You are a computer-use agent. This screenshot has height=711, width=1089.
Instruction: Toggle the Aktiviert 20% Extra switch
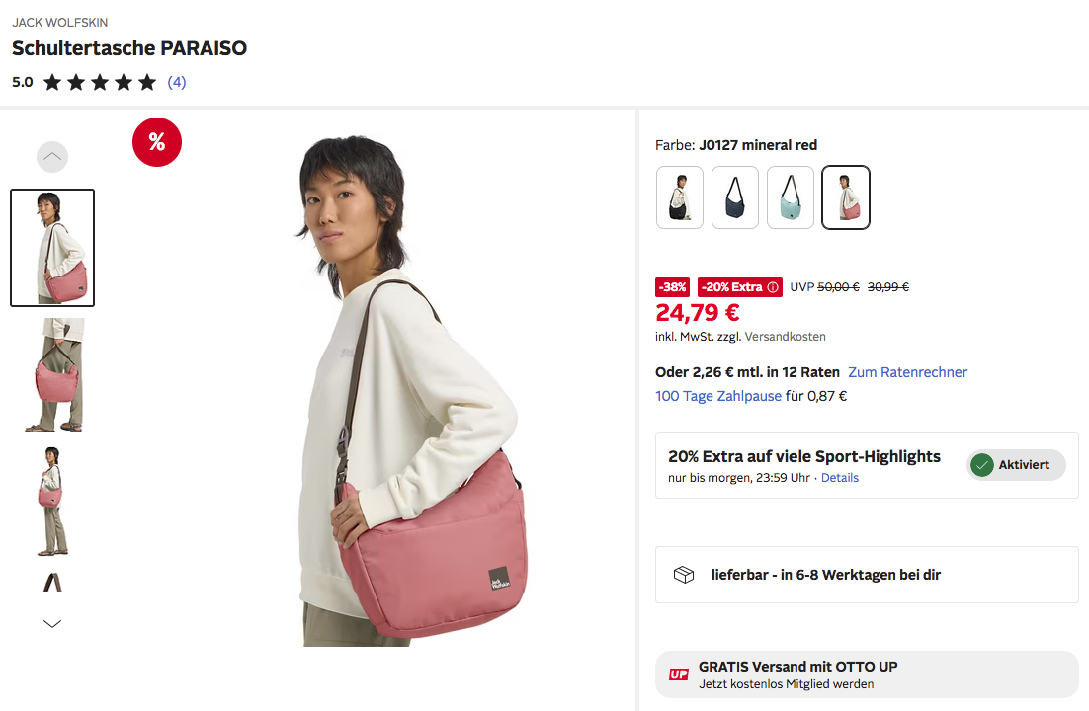coord(1016,465)
